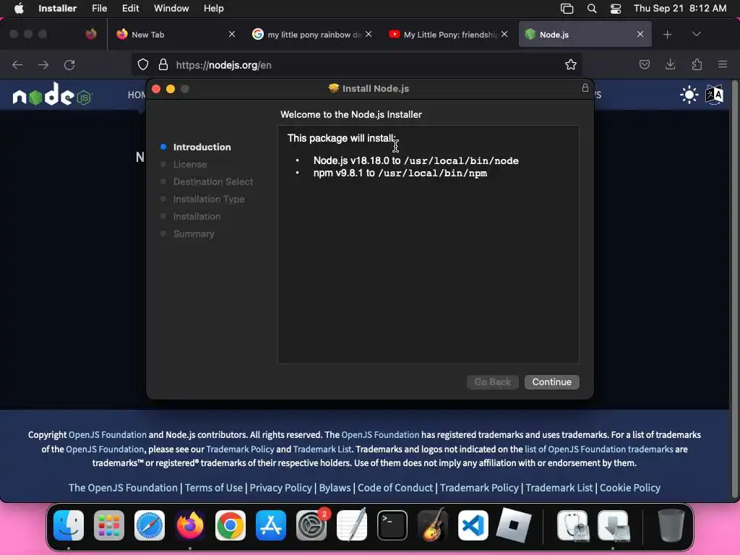This screenshot has height=555, width=740.
Task: Switch to the my little pony rainbow Google tab
Action: [312, 35]
